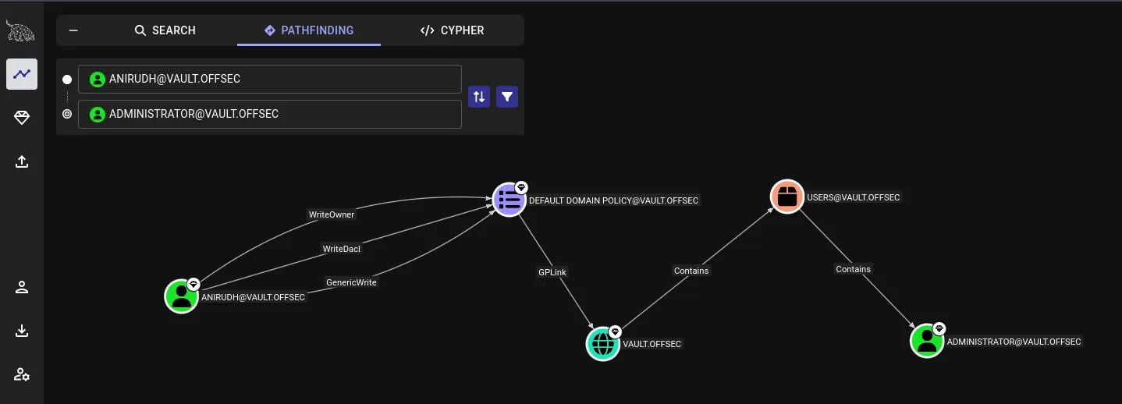Open the administration user-gear sidebar icon
Screen dimensions: 1122x404
(x=22, y=374)
